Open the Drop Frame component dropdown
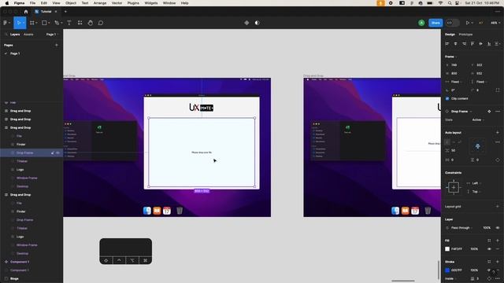The height and width of the screenshot is (283, 504). coord(461,112)
